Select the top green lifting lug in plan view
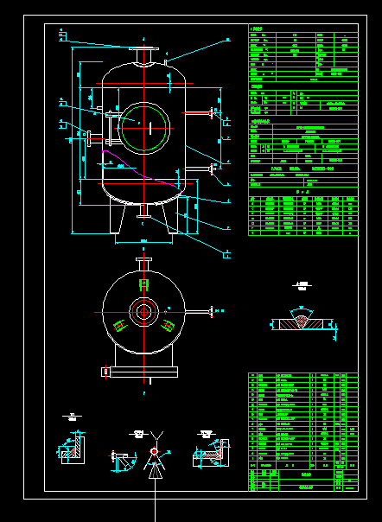Viewport: 382px width, 522px height. tap(143, 284)
